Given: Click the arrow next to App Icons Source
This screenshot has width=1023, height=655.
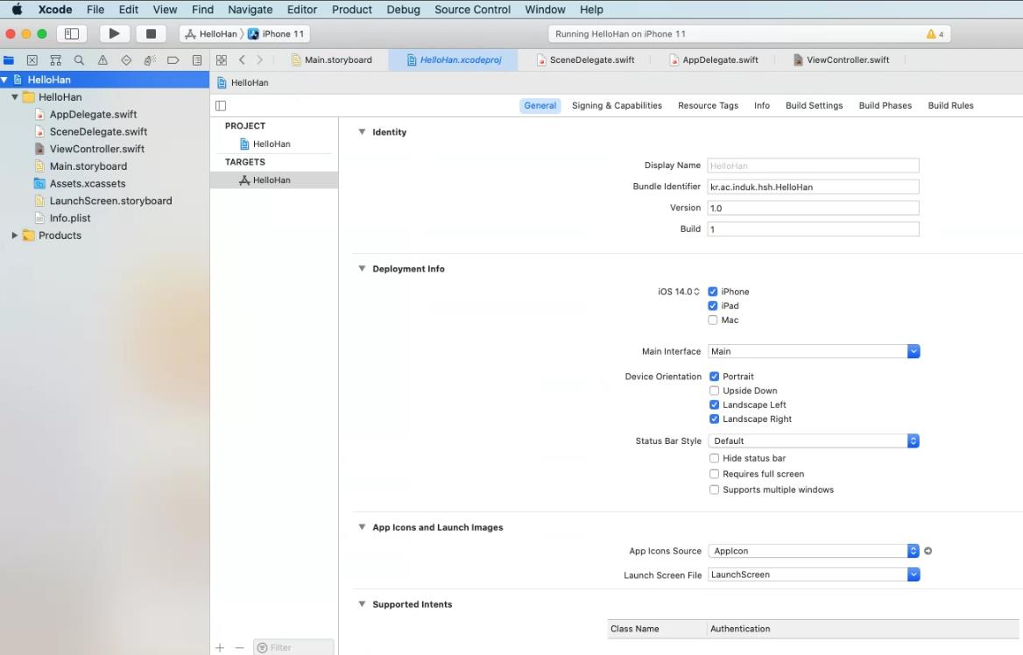Looking at the screenshot, I should [x=928, y=552].
